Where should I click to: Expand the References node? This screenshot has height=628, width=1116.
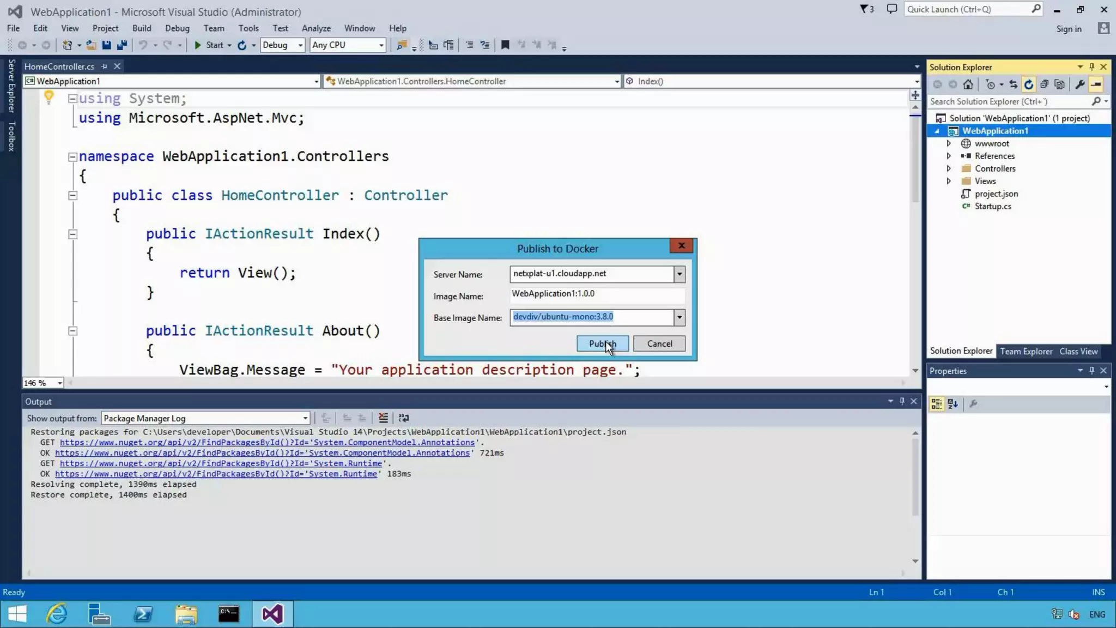click(x=949, y=156)
